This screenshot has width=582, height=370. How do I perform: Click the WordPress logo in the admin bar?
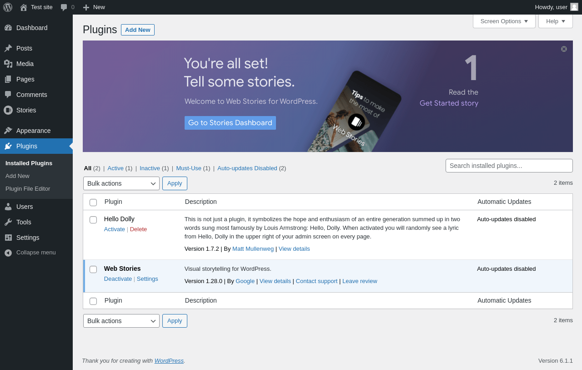coord(8,7)
